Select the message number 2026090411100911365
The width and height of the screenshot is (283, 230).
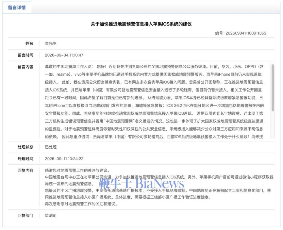pos(246,33)
